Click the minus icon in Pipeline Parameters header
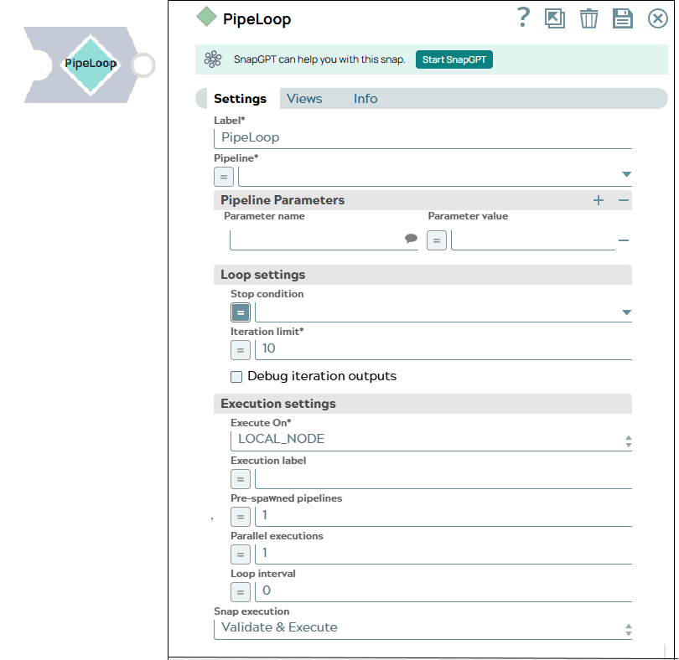679x660 pixels. coord(623,200)
